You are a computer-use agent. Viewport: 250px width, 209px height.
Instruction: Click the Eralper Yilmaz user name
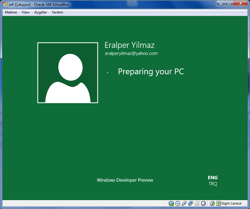(130, 45)
